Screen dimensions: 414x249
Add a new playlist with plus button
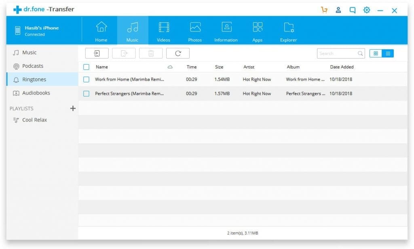pyautogui.click(x=73, y=108)
